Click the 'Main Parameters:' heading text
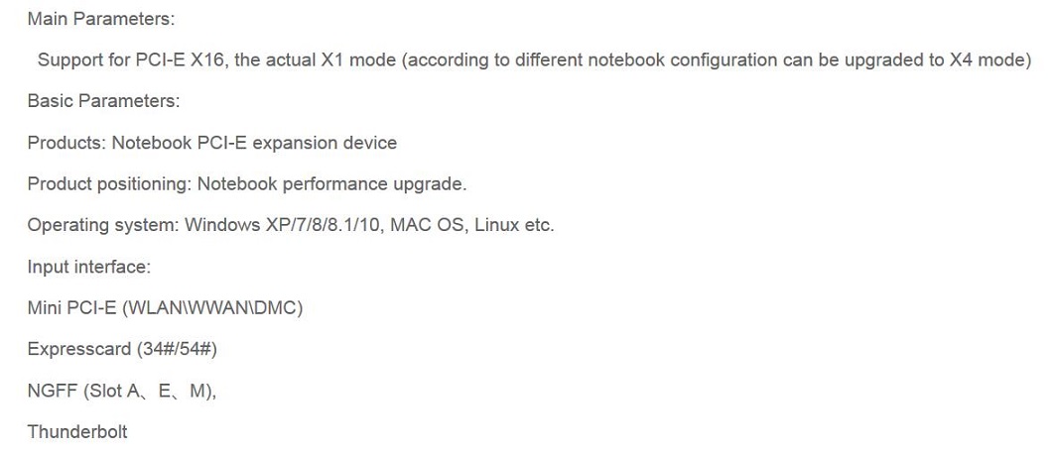The image size is (1053, 455). click(x=100, y=20)
